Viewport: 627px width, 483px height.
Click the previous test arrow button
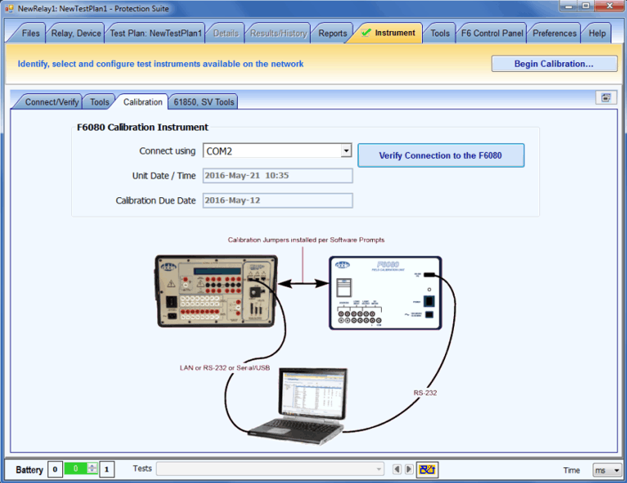tap(397, 469)
